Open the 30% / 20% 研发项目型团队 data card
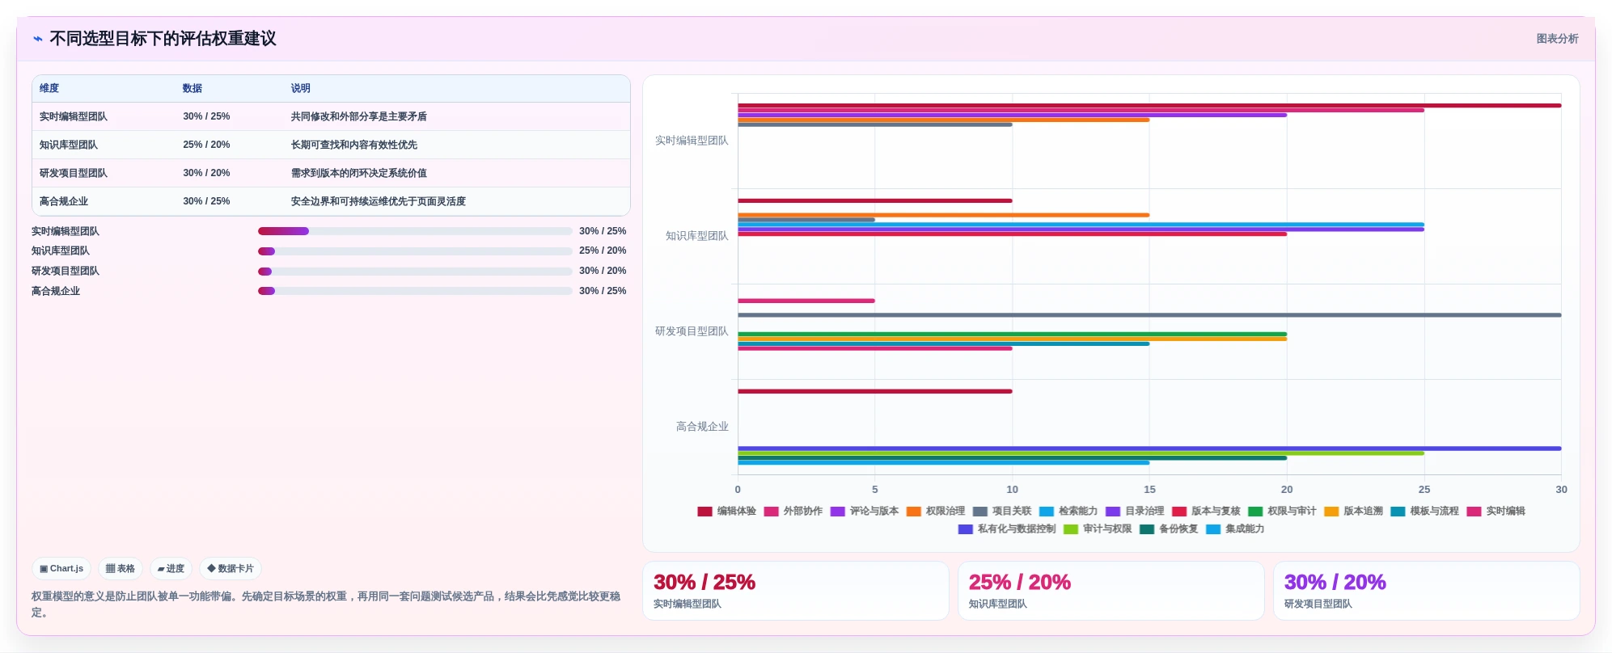The width and height of the screenshot is (1612, 653). [x=1427, y=591]
